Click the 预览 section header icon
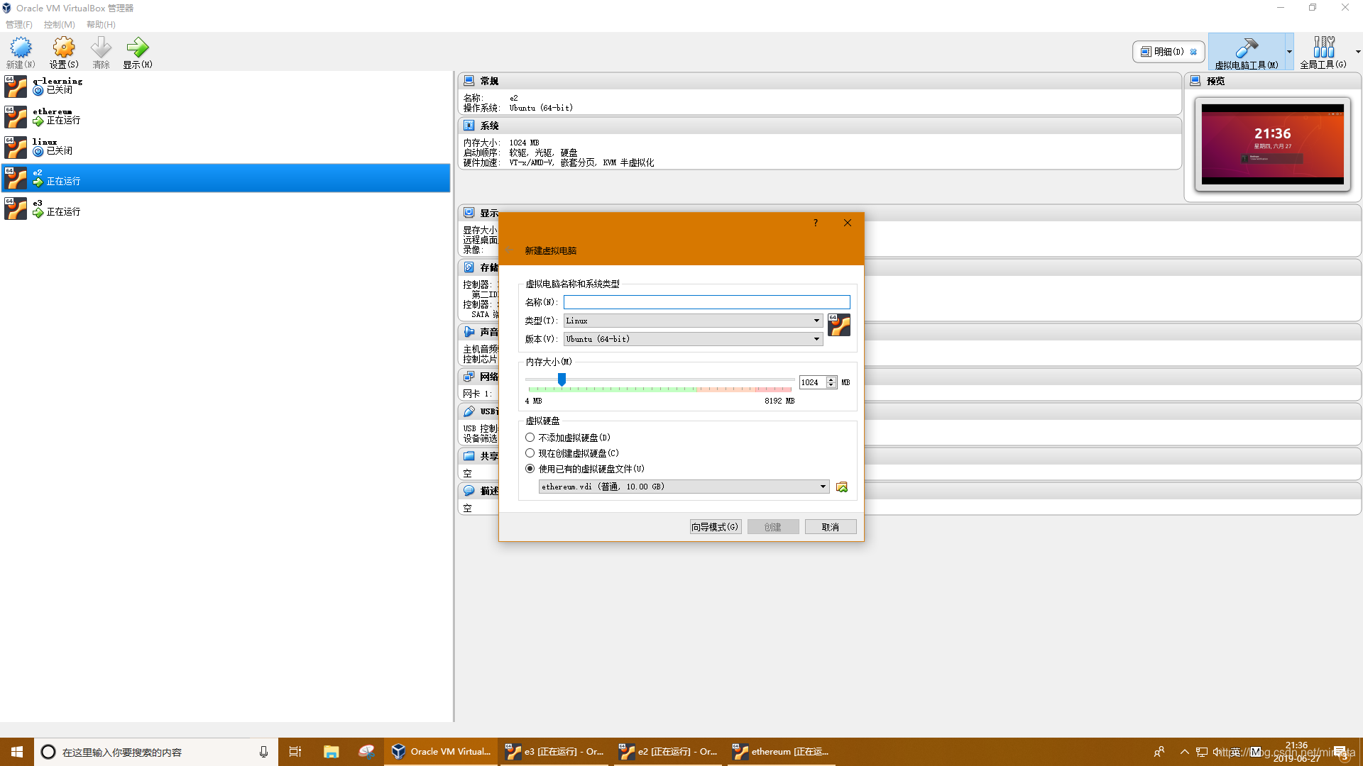The image size is (1363, 766). [x=1195, y=81]
